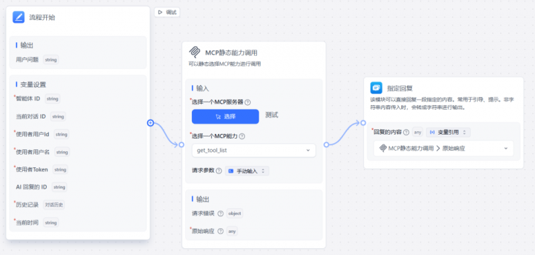The image size is (535, 255).
Task: Click the input port of MCP node
Action: (x=181, y=145)
